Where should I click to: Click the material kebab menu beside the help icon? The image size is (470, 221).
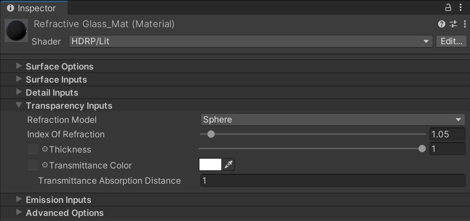[x=465, y=24]
